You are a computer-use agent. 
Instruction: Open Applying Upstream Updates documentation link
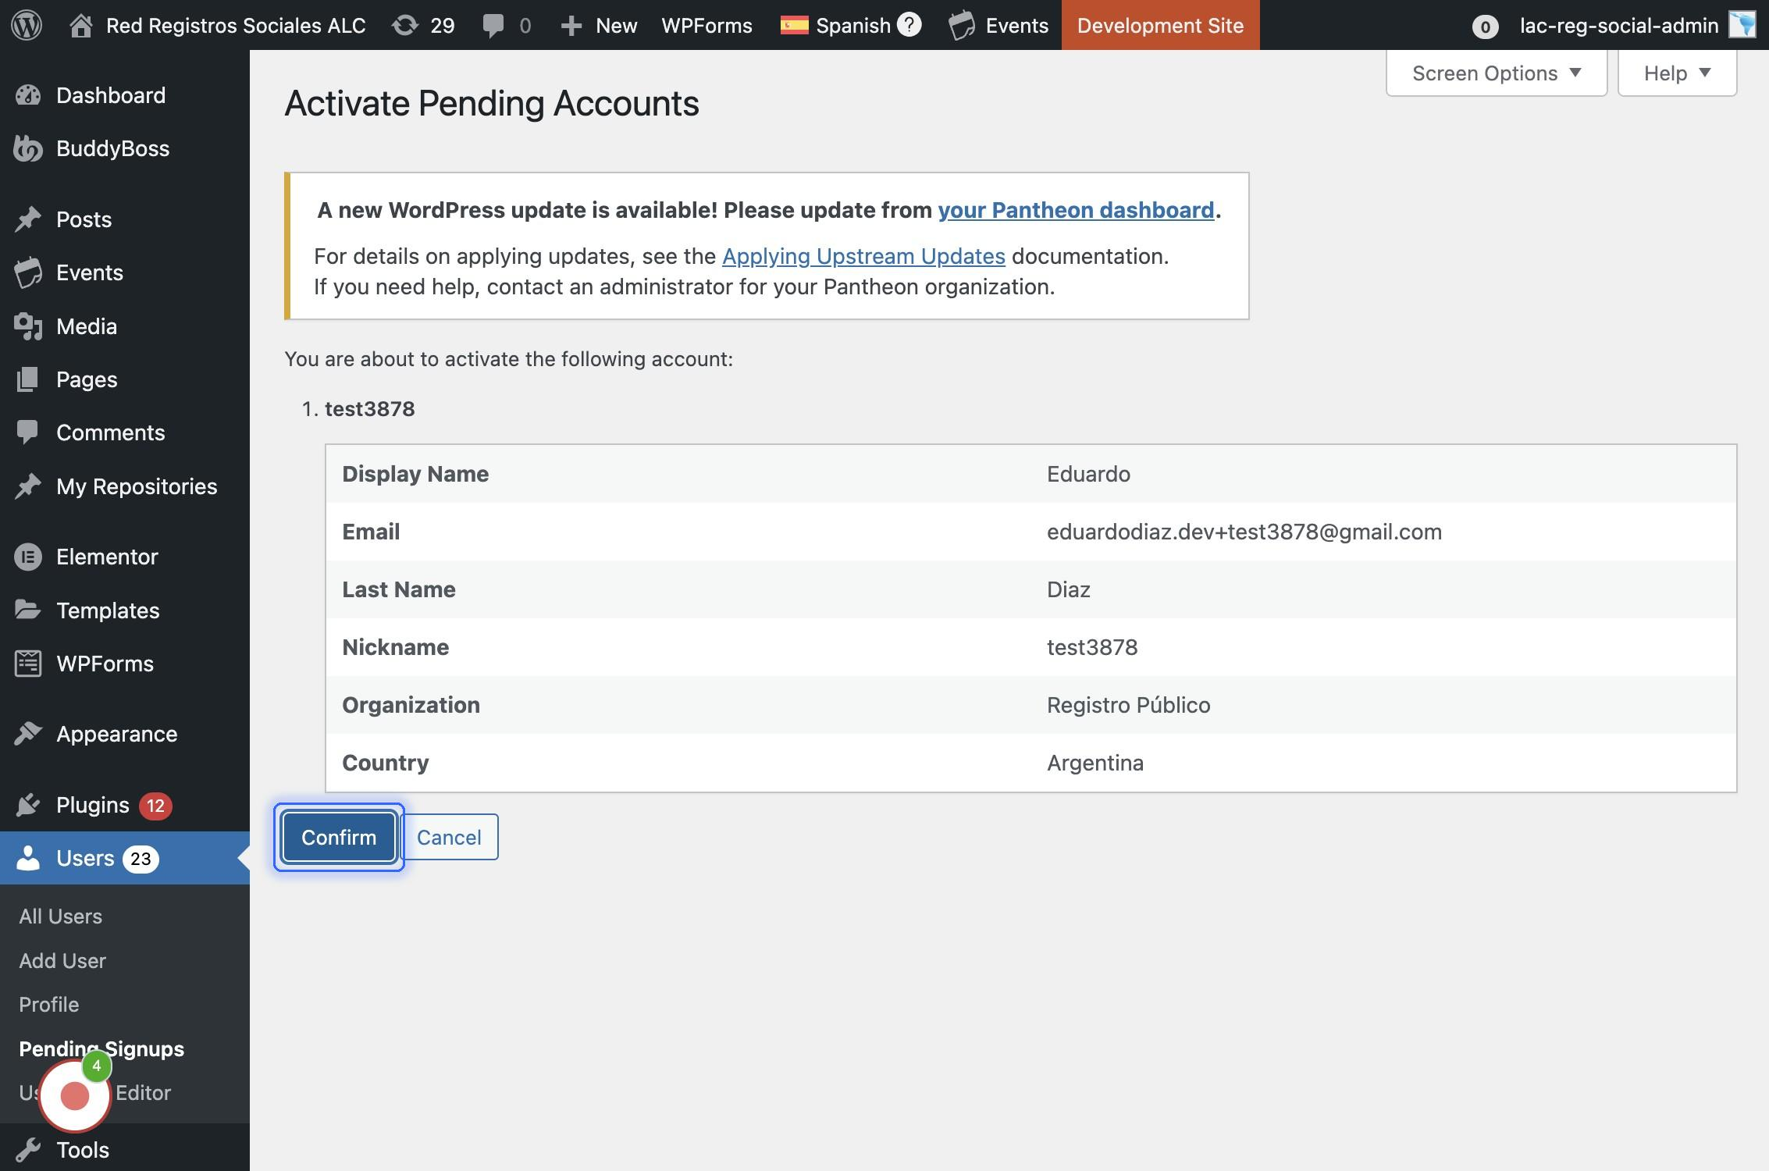[863, 256]
